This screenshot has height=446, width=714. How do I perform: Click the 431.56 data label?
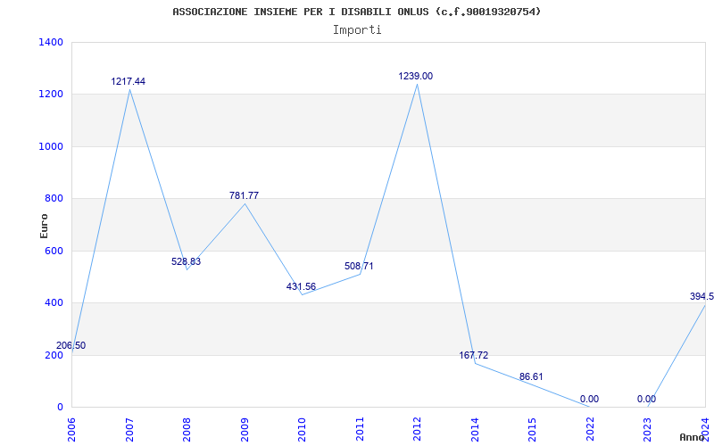[x=301, y=286]
